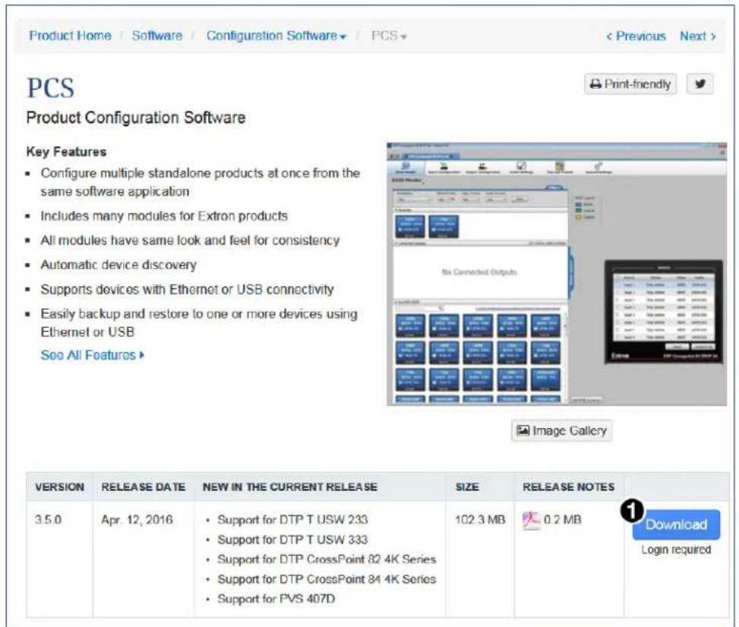The width and height of the screenshot is (739, 627).
Task: Open the release notes PDF icon
Action: [531, 521]
